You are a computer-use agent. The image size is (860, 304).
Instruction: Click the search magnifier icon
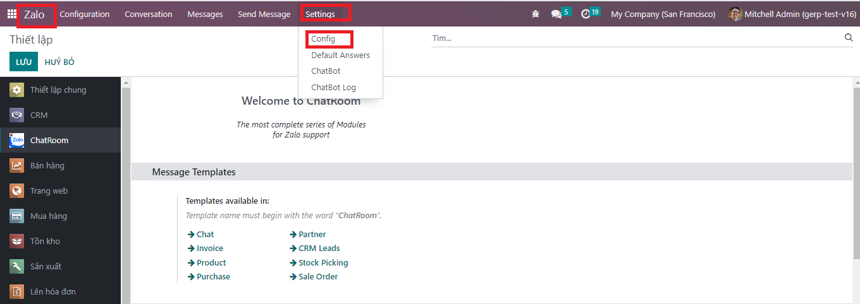[849, 38]
